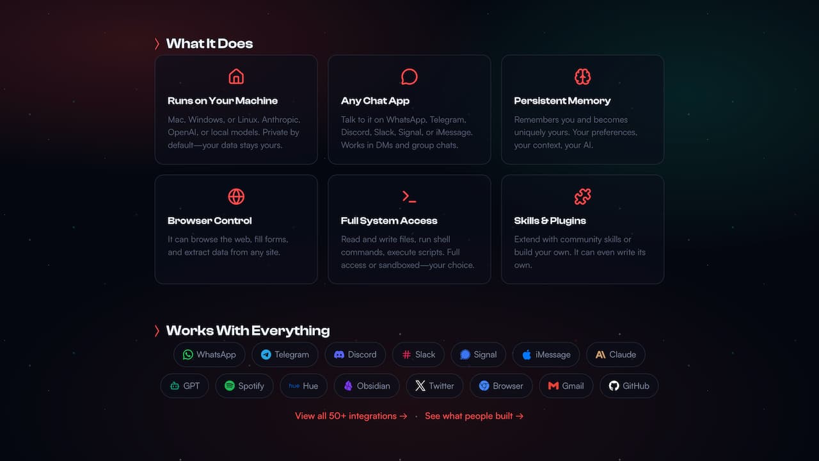Open the Claude integration chip
Image resolution: width=819 pixels, height=461 pixels.
(x=616, y=355)
